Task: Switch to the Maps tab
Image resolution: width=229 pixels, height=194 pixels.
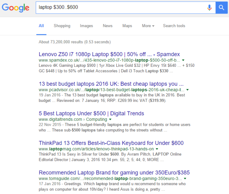Action: tap(127, 26)
